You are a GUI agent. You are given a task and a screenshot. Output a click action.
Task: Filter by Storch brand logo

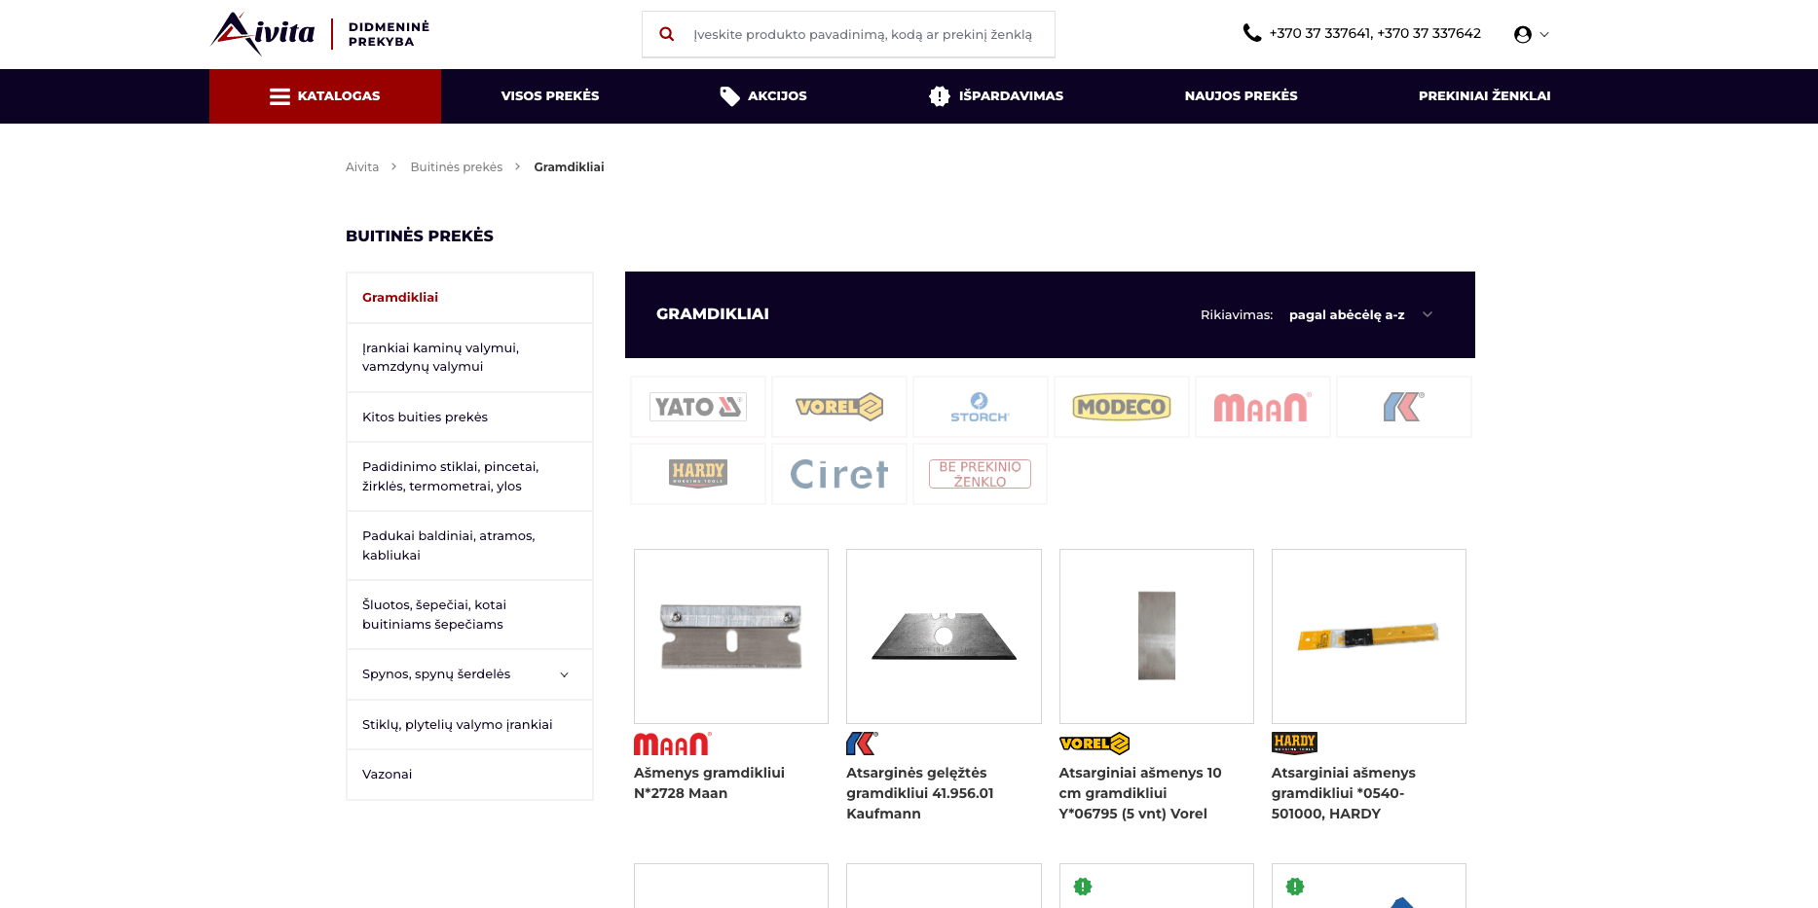tap(981, 407)
